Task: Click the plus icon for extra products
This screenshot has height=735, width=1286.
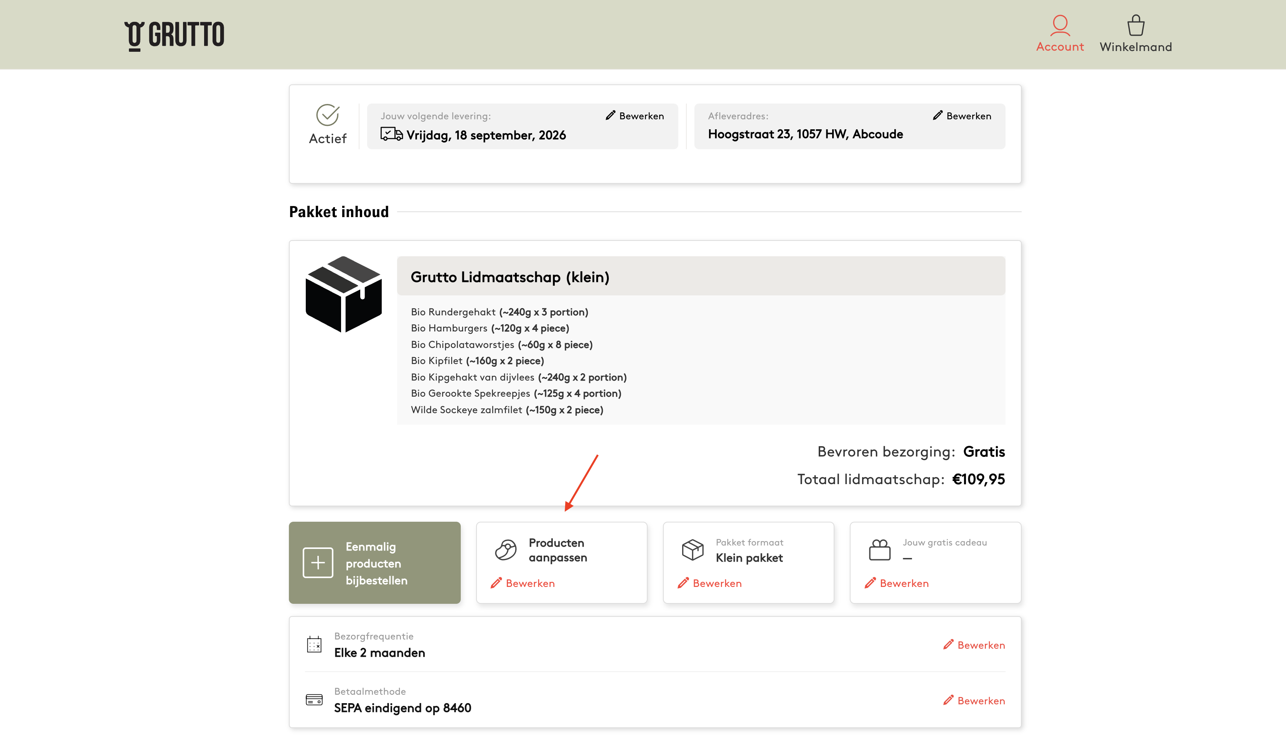Action: point(318,562)
